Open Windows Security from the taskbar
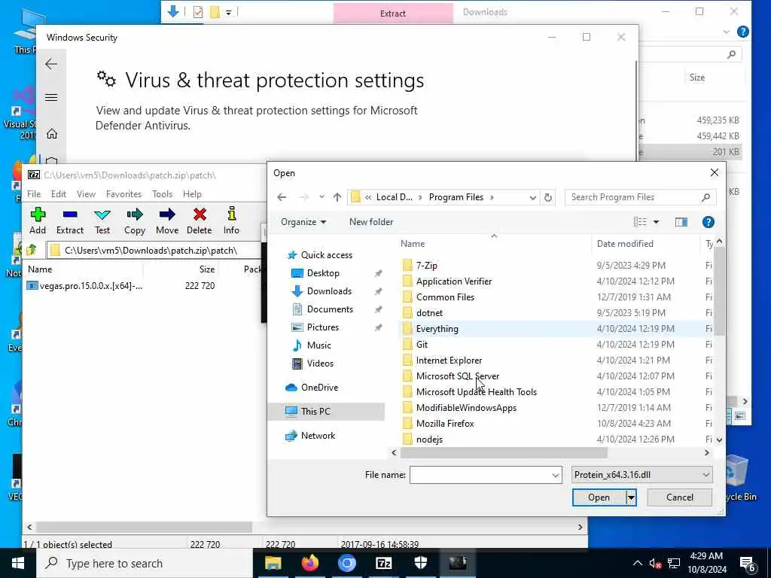 pos(420,563)
